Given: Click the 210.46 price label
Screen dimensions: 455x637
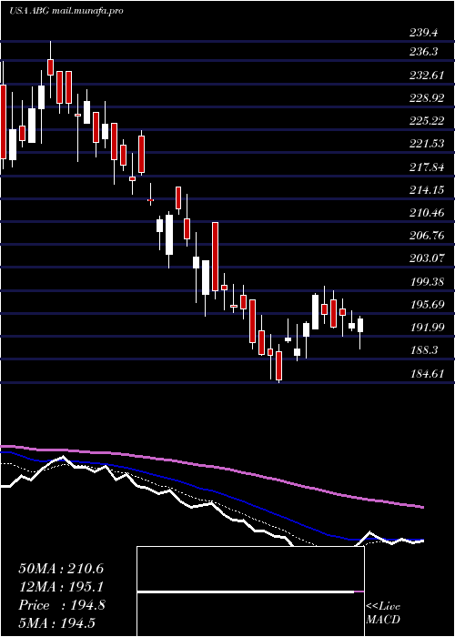Looking at the screenshot, I should (x=426, y=212).
